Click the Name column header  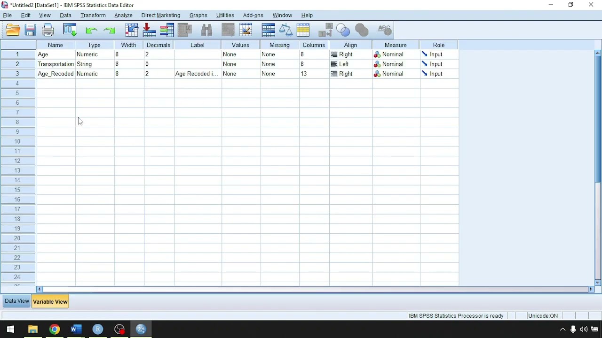pos(55,45)
